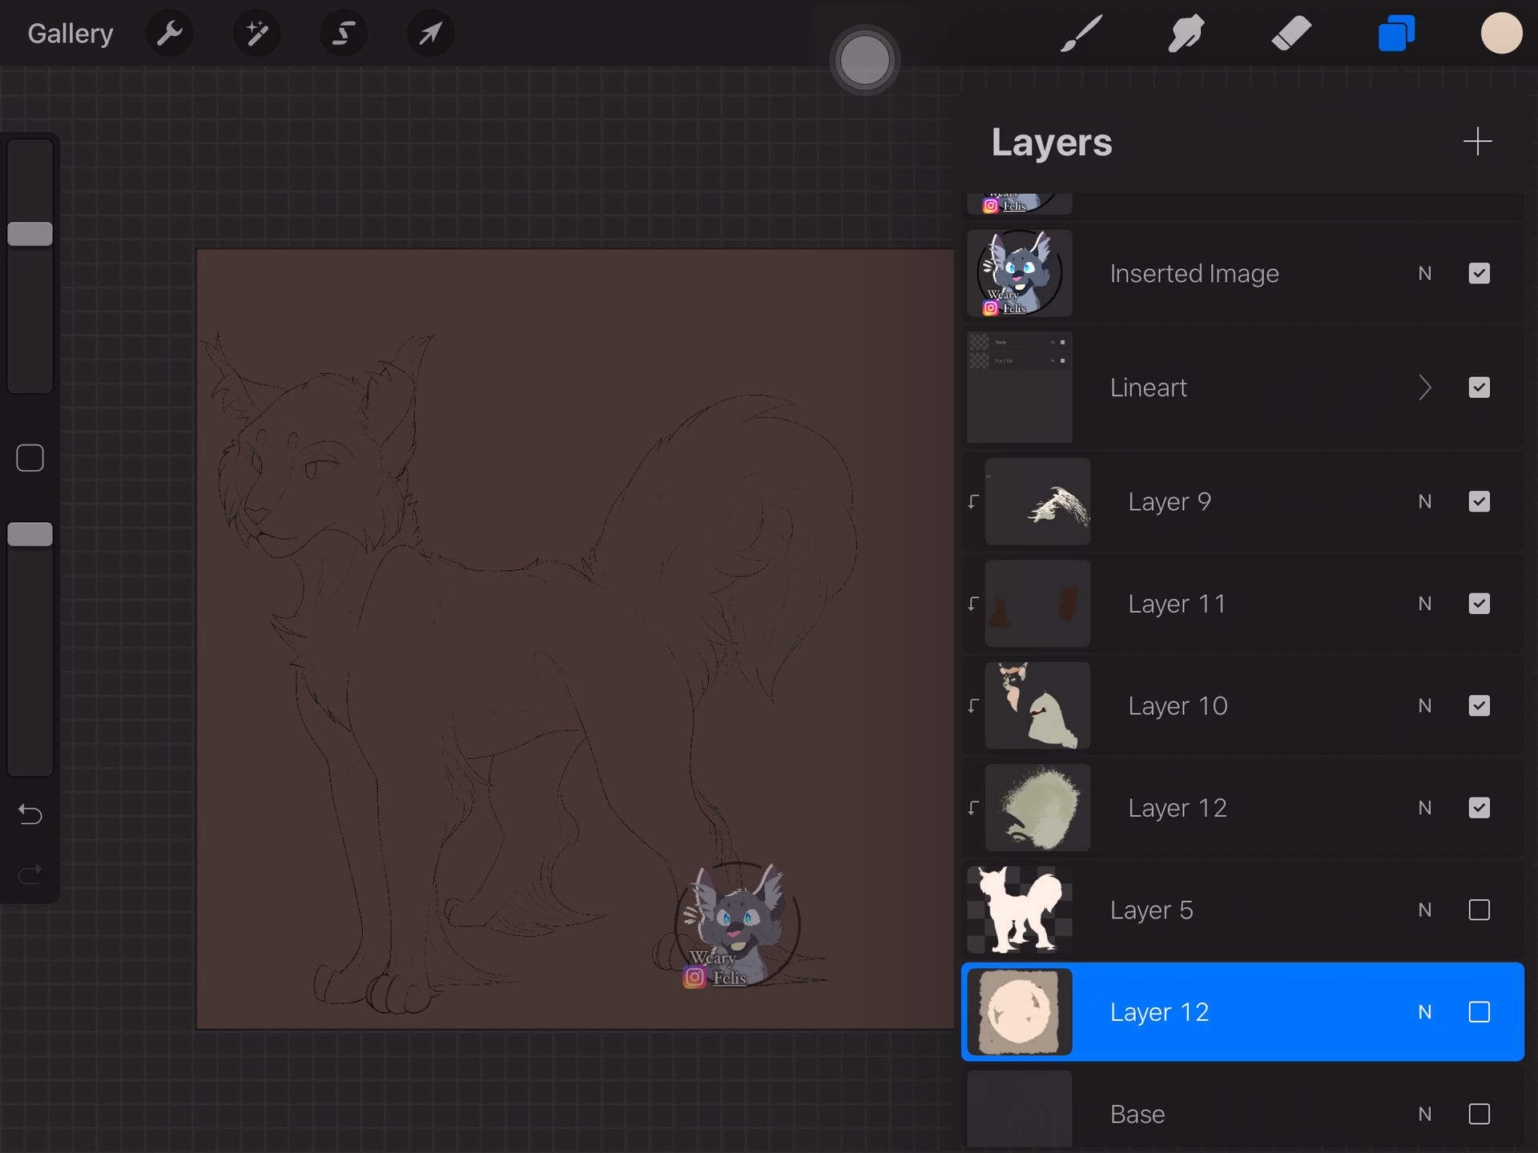Screen dimensions: 1538x1153
Task: Tap the selected Layer 12 thumbnail
Action: point(1019,1012)
